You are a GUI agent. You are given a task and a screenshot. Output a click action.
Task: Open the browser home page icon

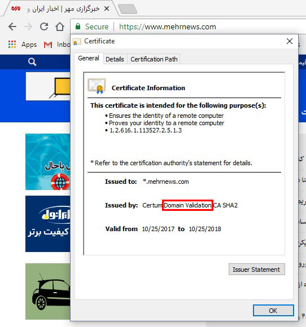pyautogui.click(x=60, y=26)
